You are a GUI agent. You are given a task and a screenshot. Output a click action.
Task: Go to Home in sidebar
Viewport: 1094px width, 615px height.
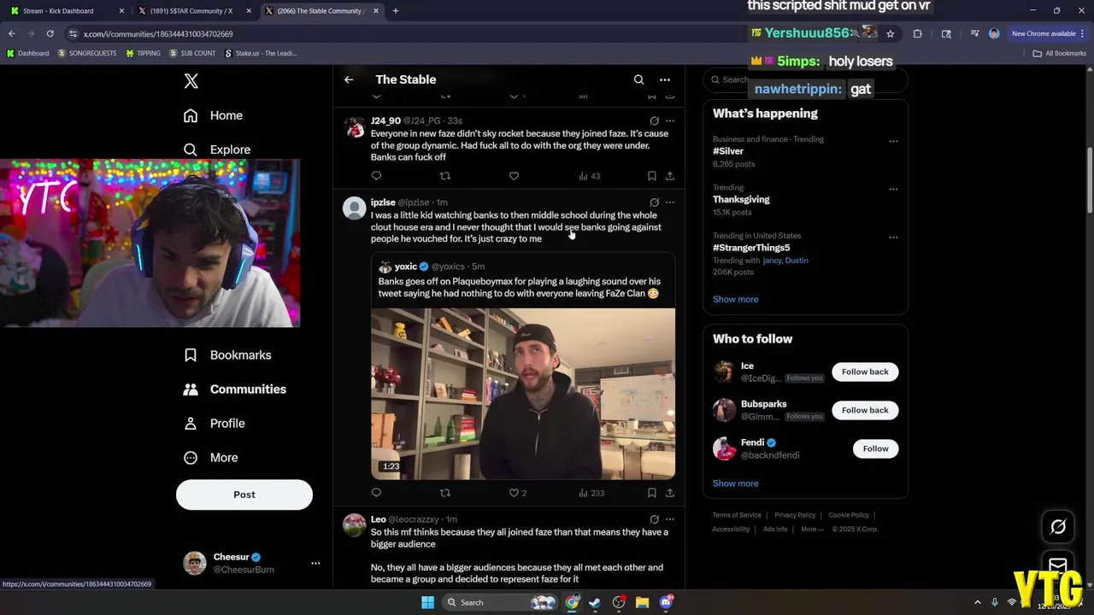[x=214, y=115]
